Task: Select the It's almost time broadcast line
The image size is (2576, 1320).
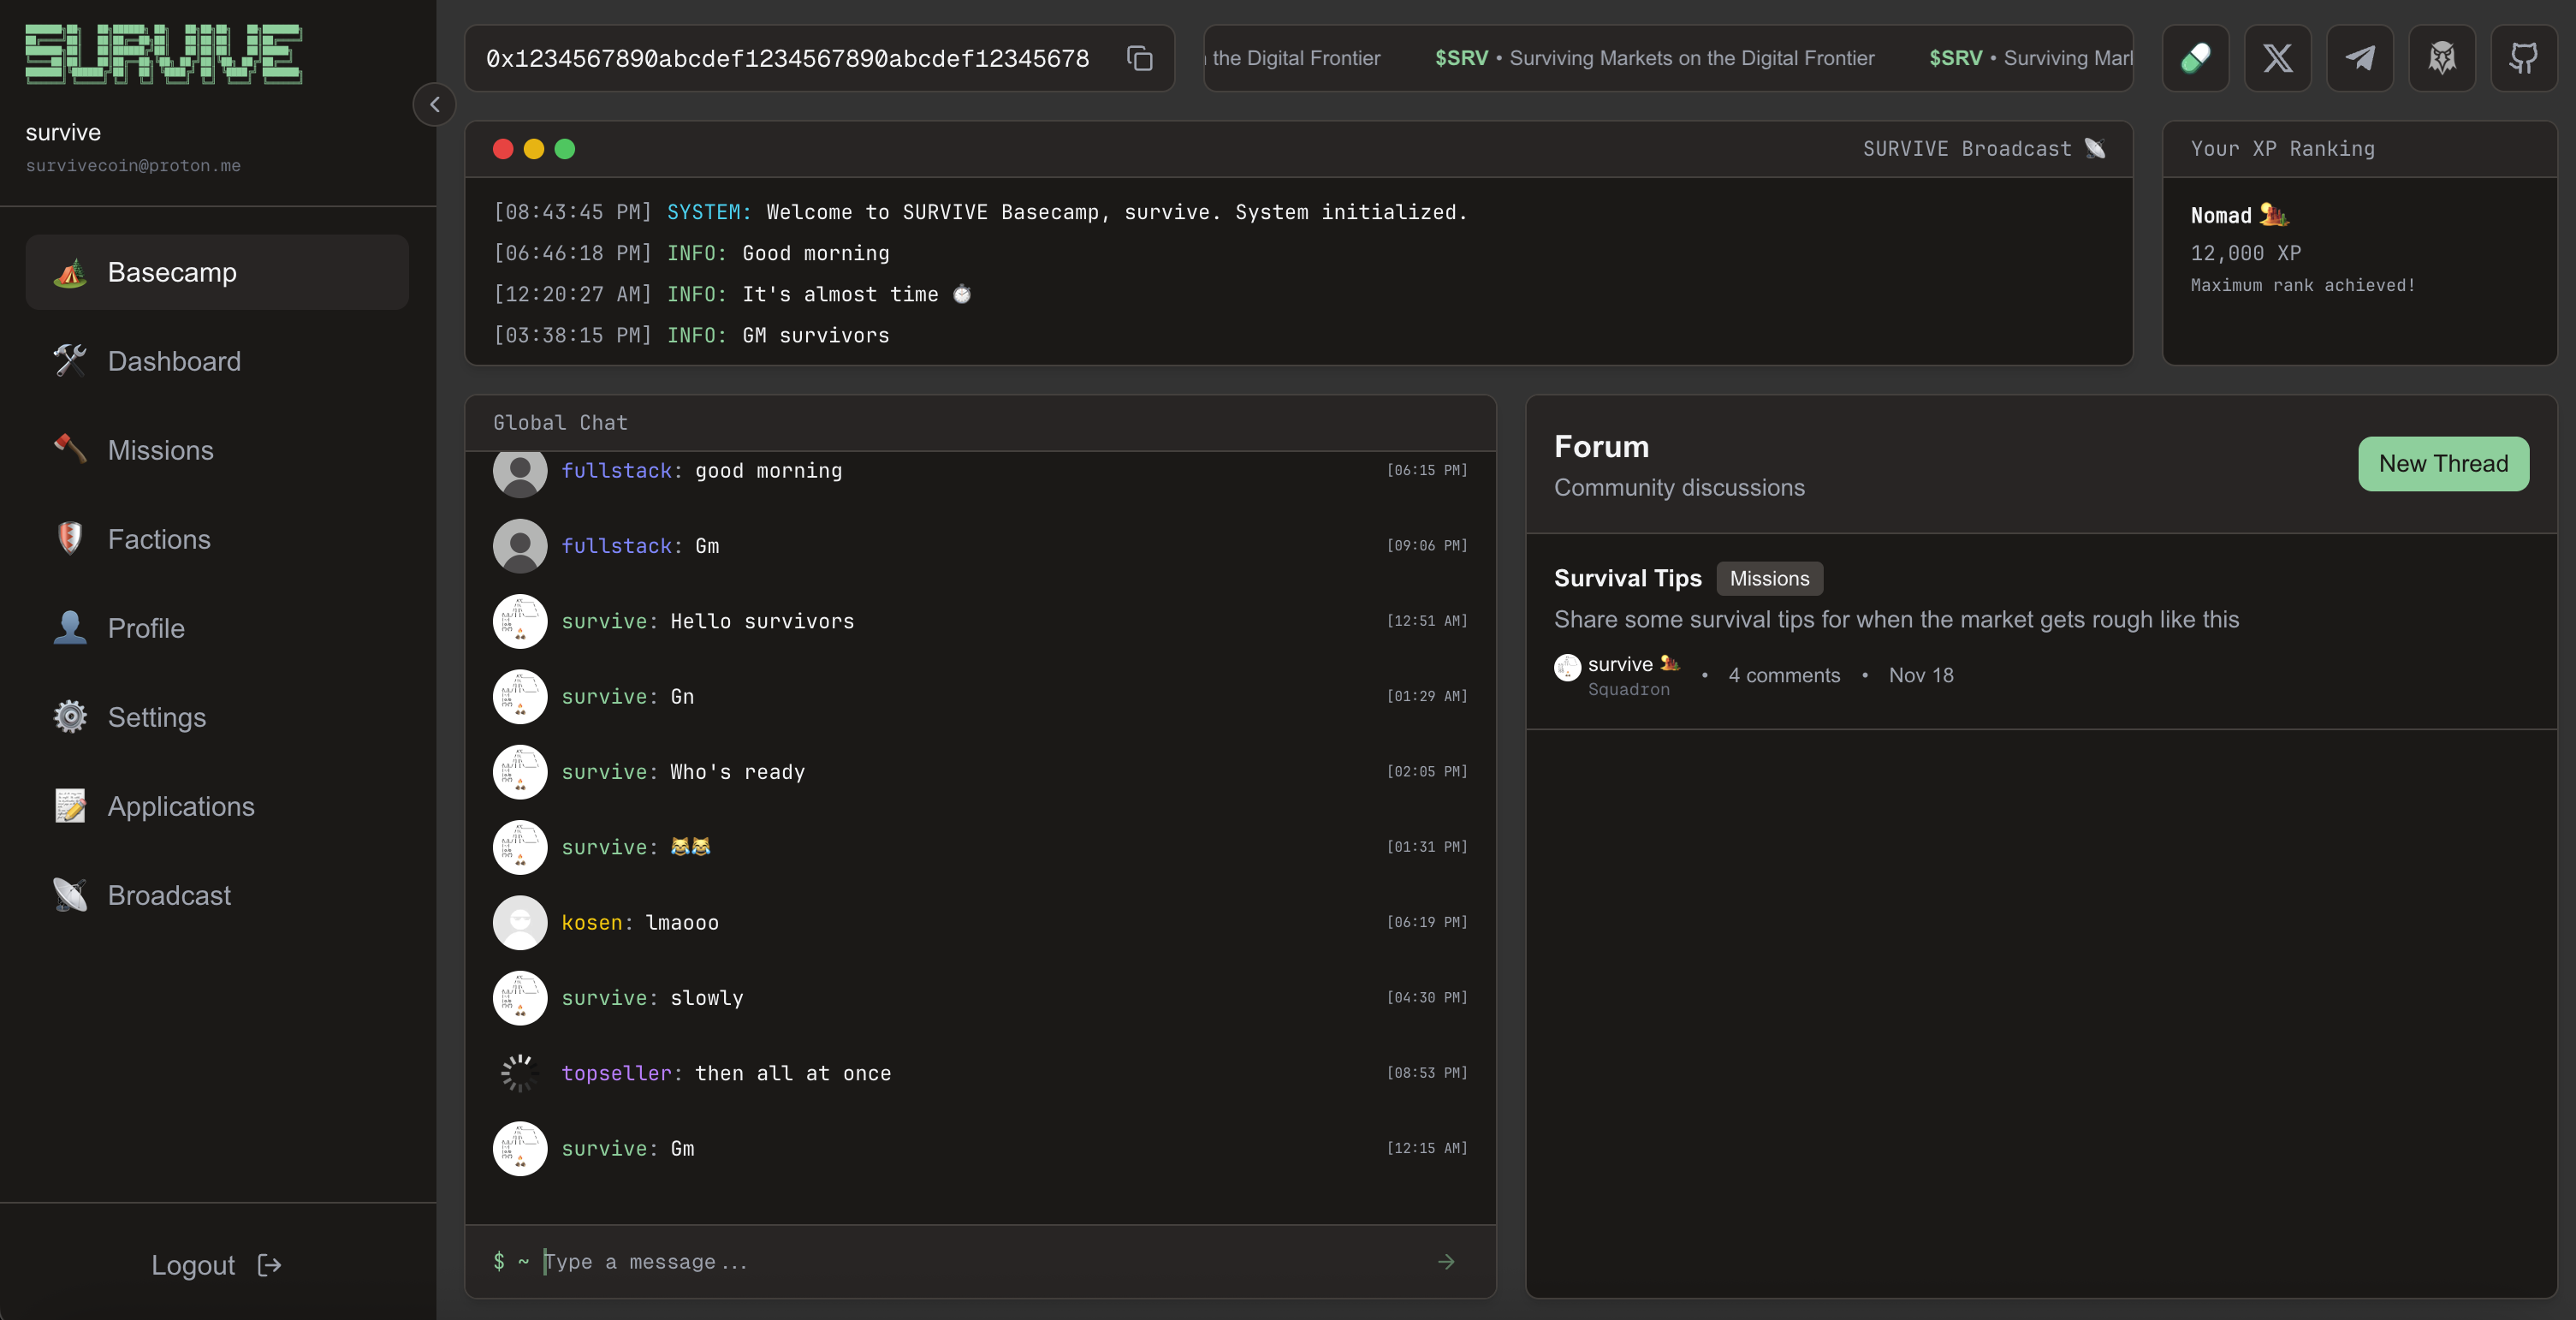Action: tap(732, 294)
